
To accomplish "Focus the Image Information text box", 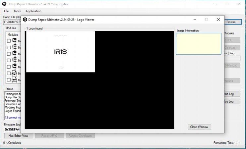I will pyautogui.click(x=199, y=44).
